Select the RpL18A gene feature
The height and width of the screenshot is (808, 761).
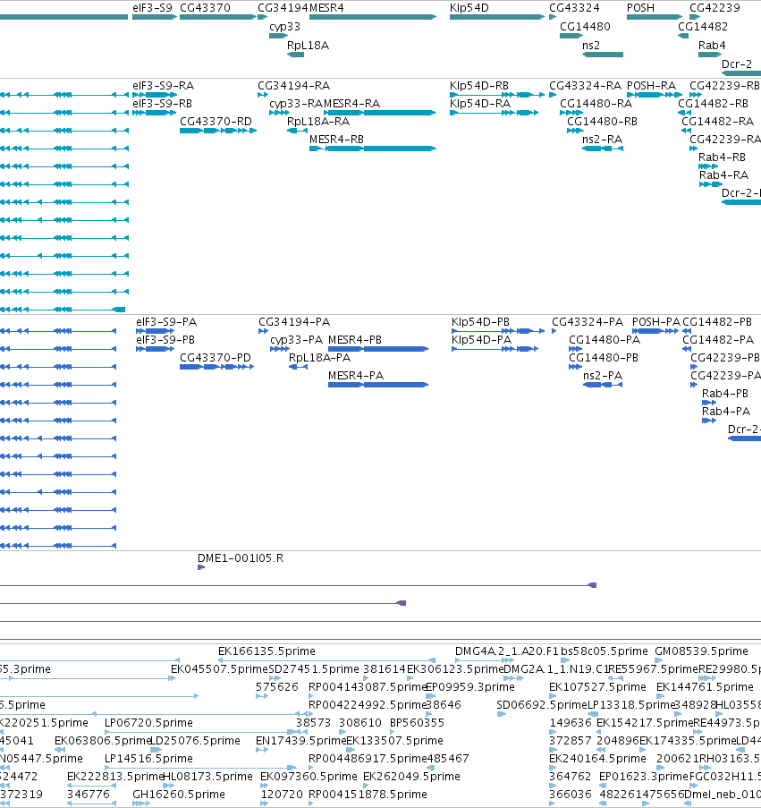[x=295, y=55]
